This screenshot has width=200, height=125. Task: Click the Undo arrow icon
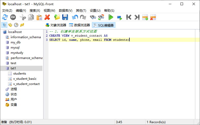[x=75, y=17]
